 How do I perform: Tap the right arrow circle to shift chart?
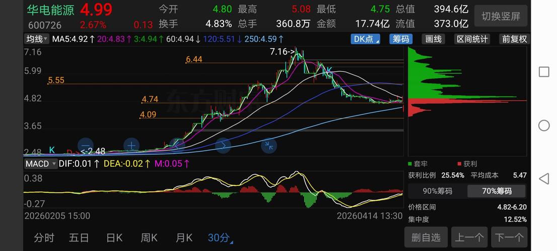[223, 146]
